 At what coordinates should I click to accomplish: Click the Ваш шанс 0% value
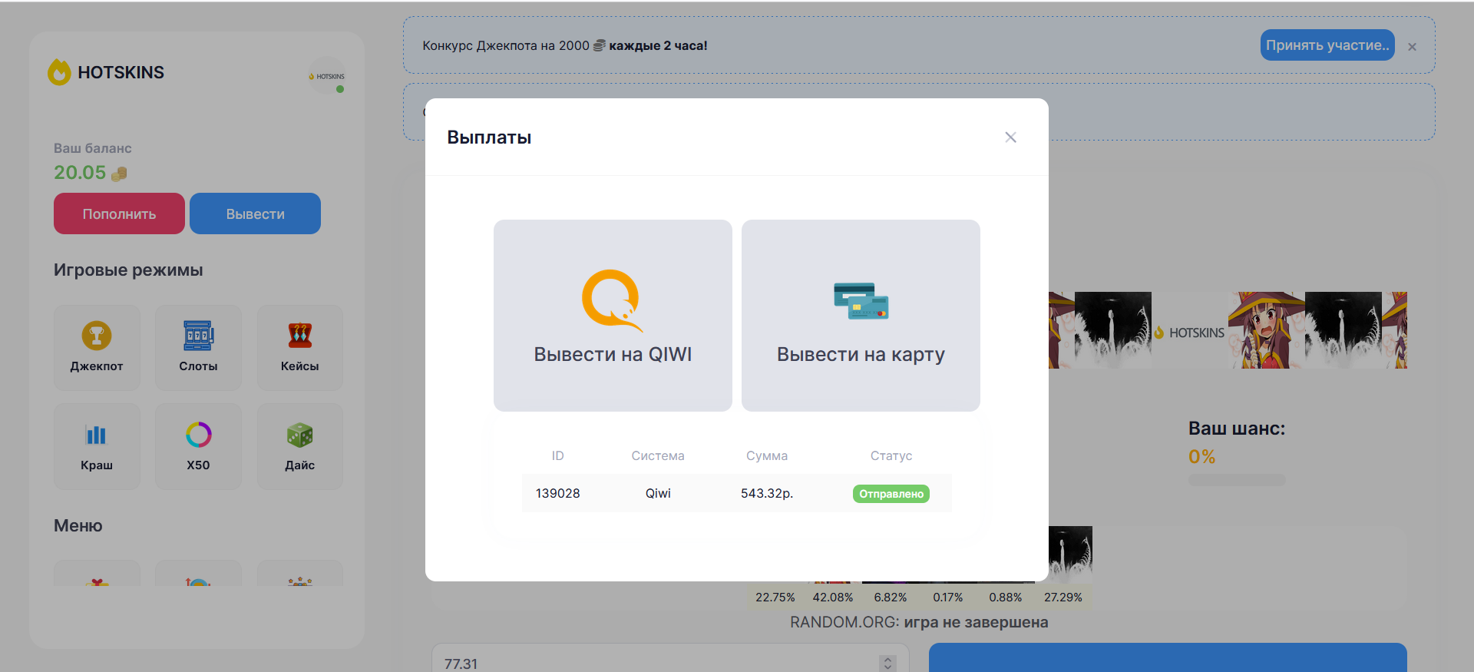click(1201, 457)
